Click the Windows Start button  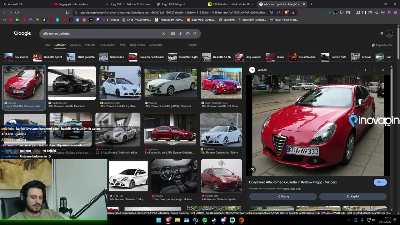tap(159, 220)
